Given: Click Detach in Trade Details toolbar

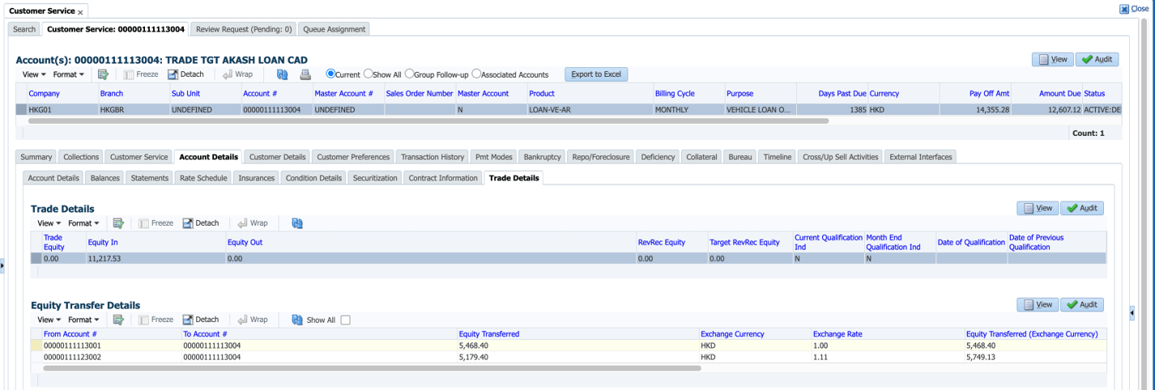Looking at the screenshot, I should coord(201,223).
